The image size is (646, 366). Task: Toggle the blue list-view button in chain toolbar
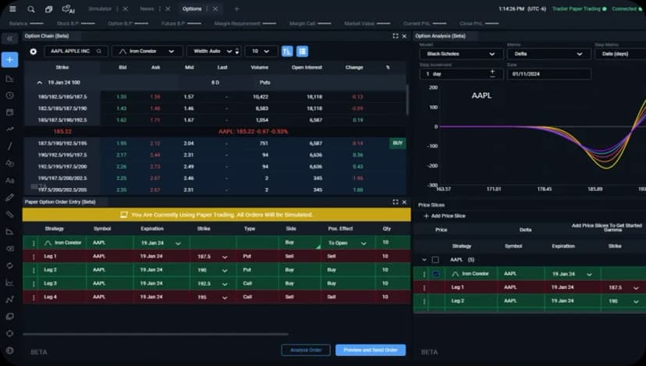click(303, 52)
